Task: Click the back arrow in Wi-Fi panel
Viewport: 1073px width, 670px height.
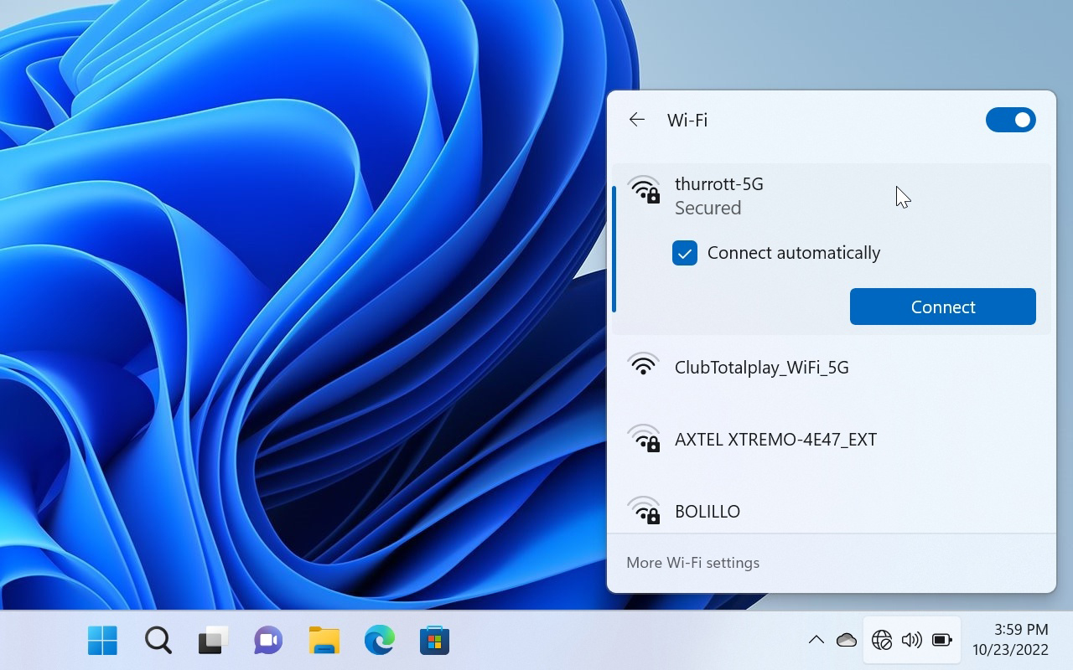Action: pyautogui.click(x=637, y=120)
